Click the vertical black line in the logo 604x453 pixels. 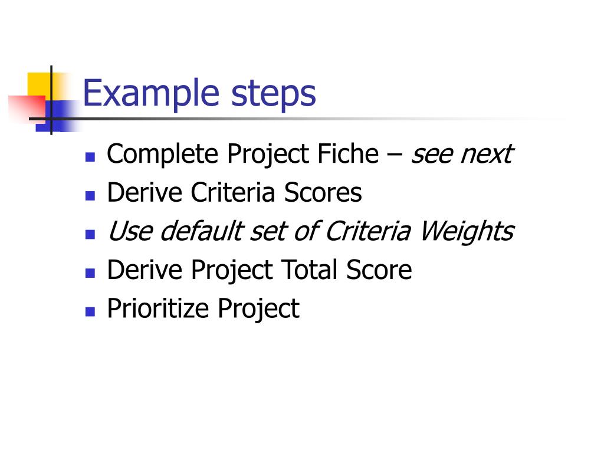(x=51, y=100)
